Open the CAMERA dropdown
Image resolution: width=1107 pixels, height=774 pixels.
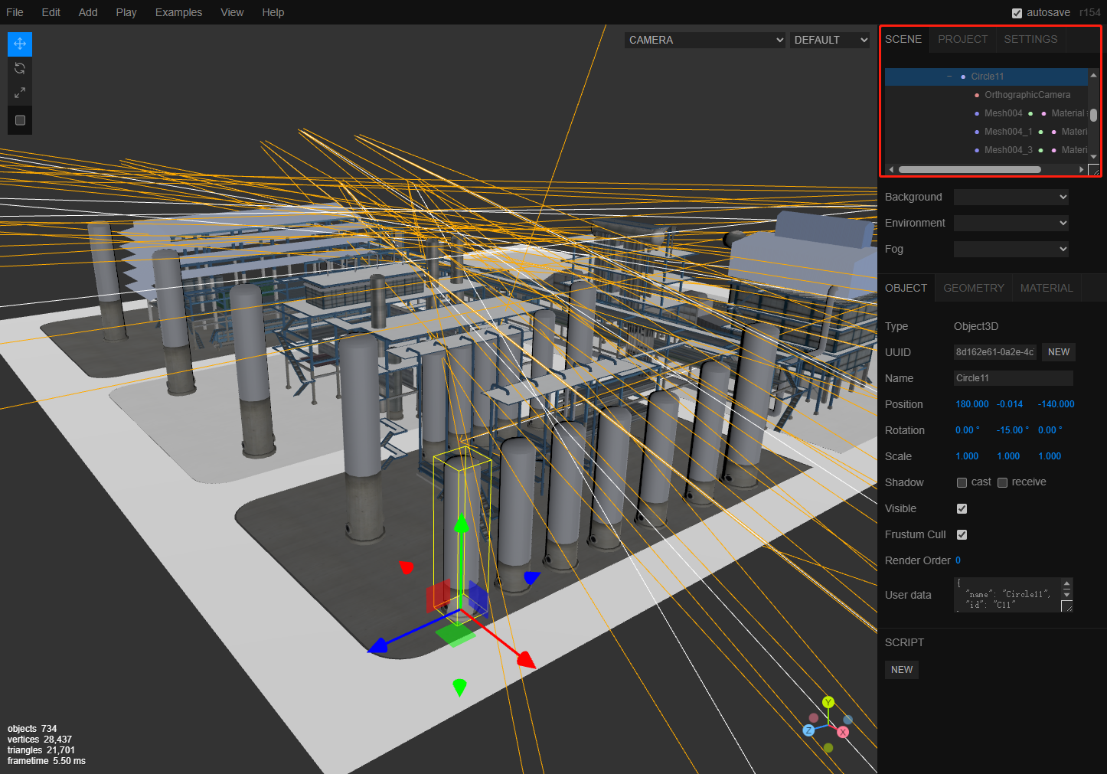coord(704,40)
